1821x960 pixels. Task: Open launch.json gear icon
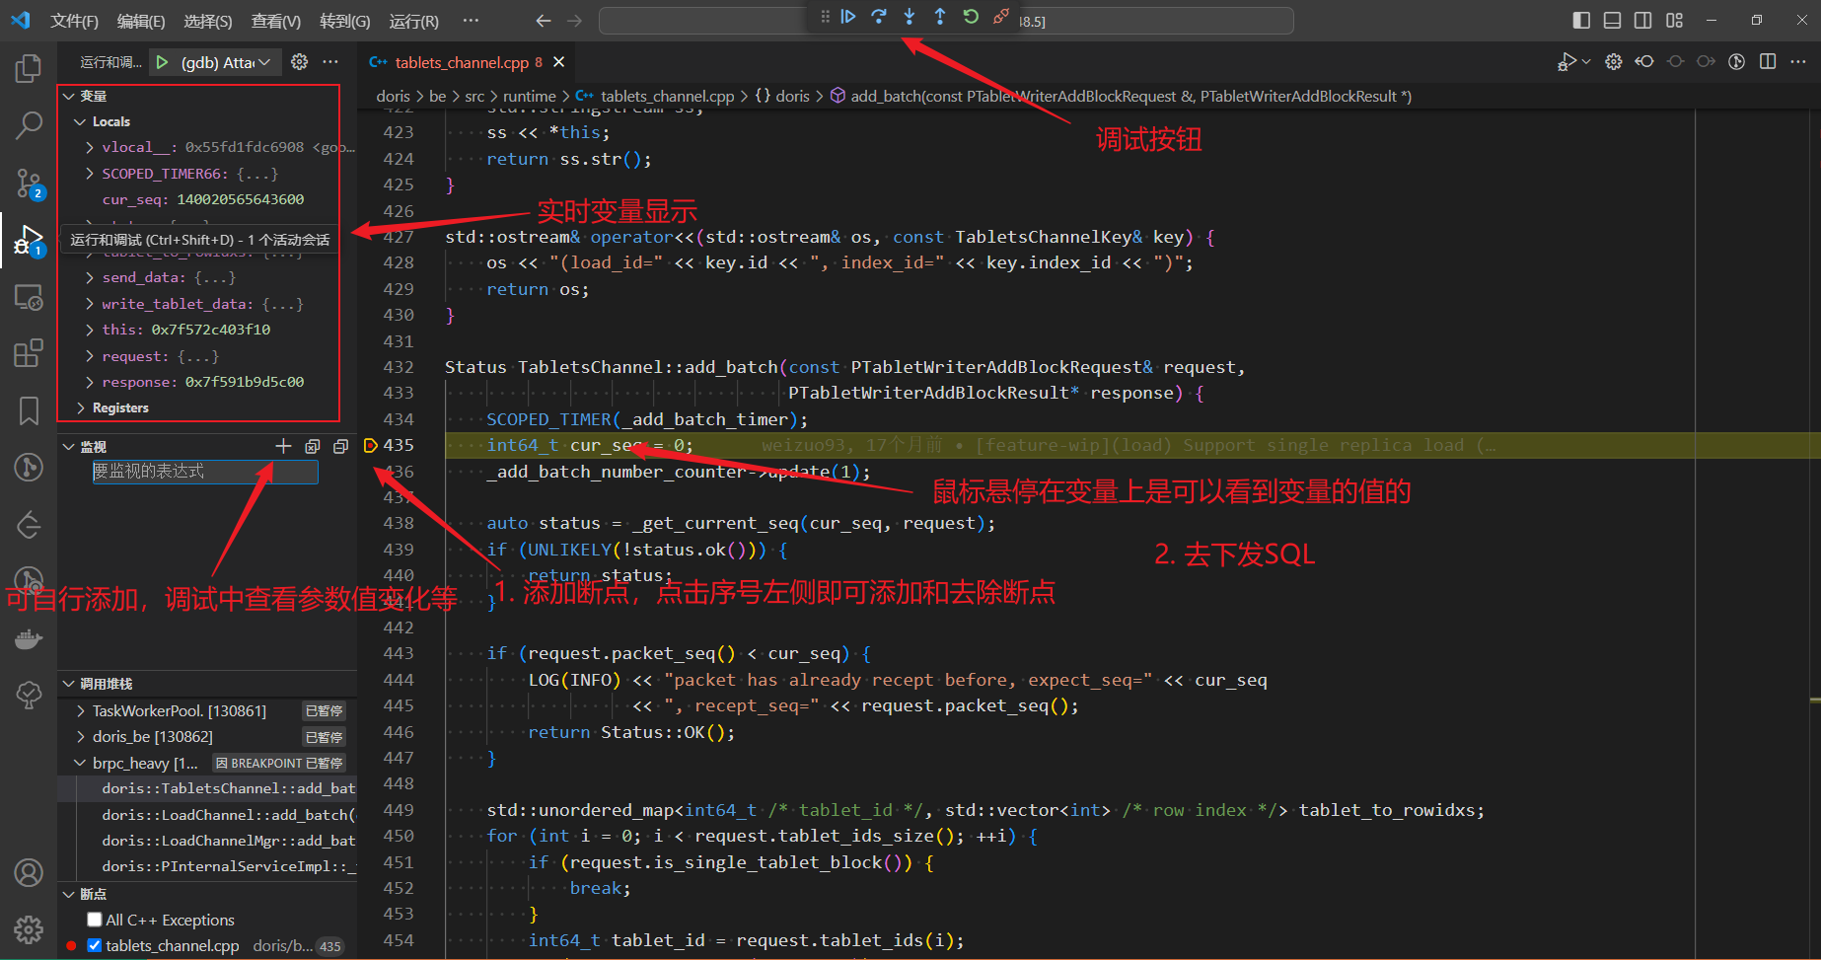click(300, 62)
